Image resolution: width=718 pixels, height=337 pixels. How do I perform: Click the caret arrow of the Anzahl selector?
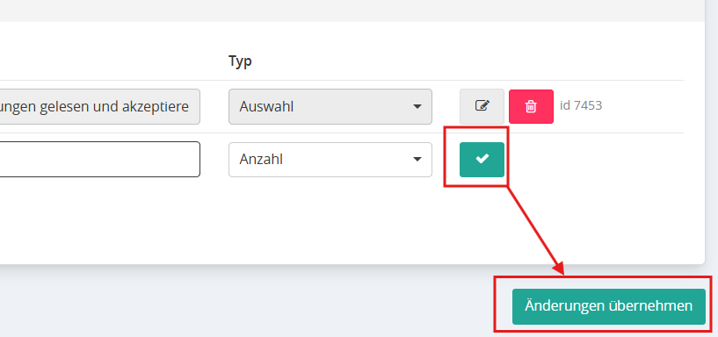coord(417,159)
